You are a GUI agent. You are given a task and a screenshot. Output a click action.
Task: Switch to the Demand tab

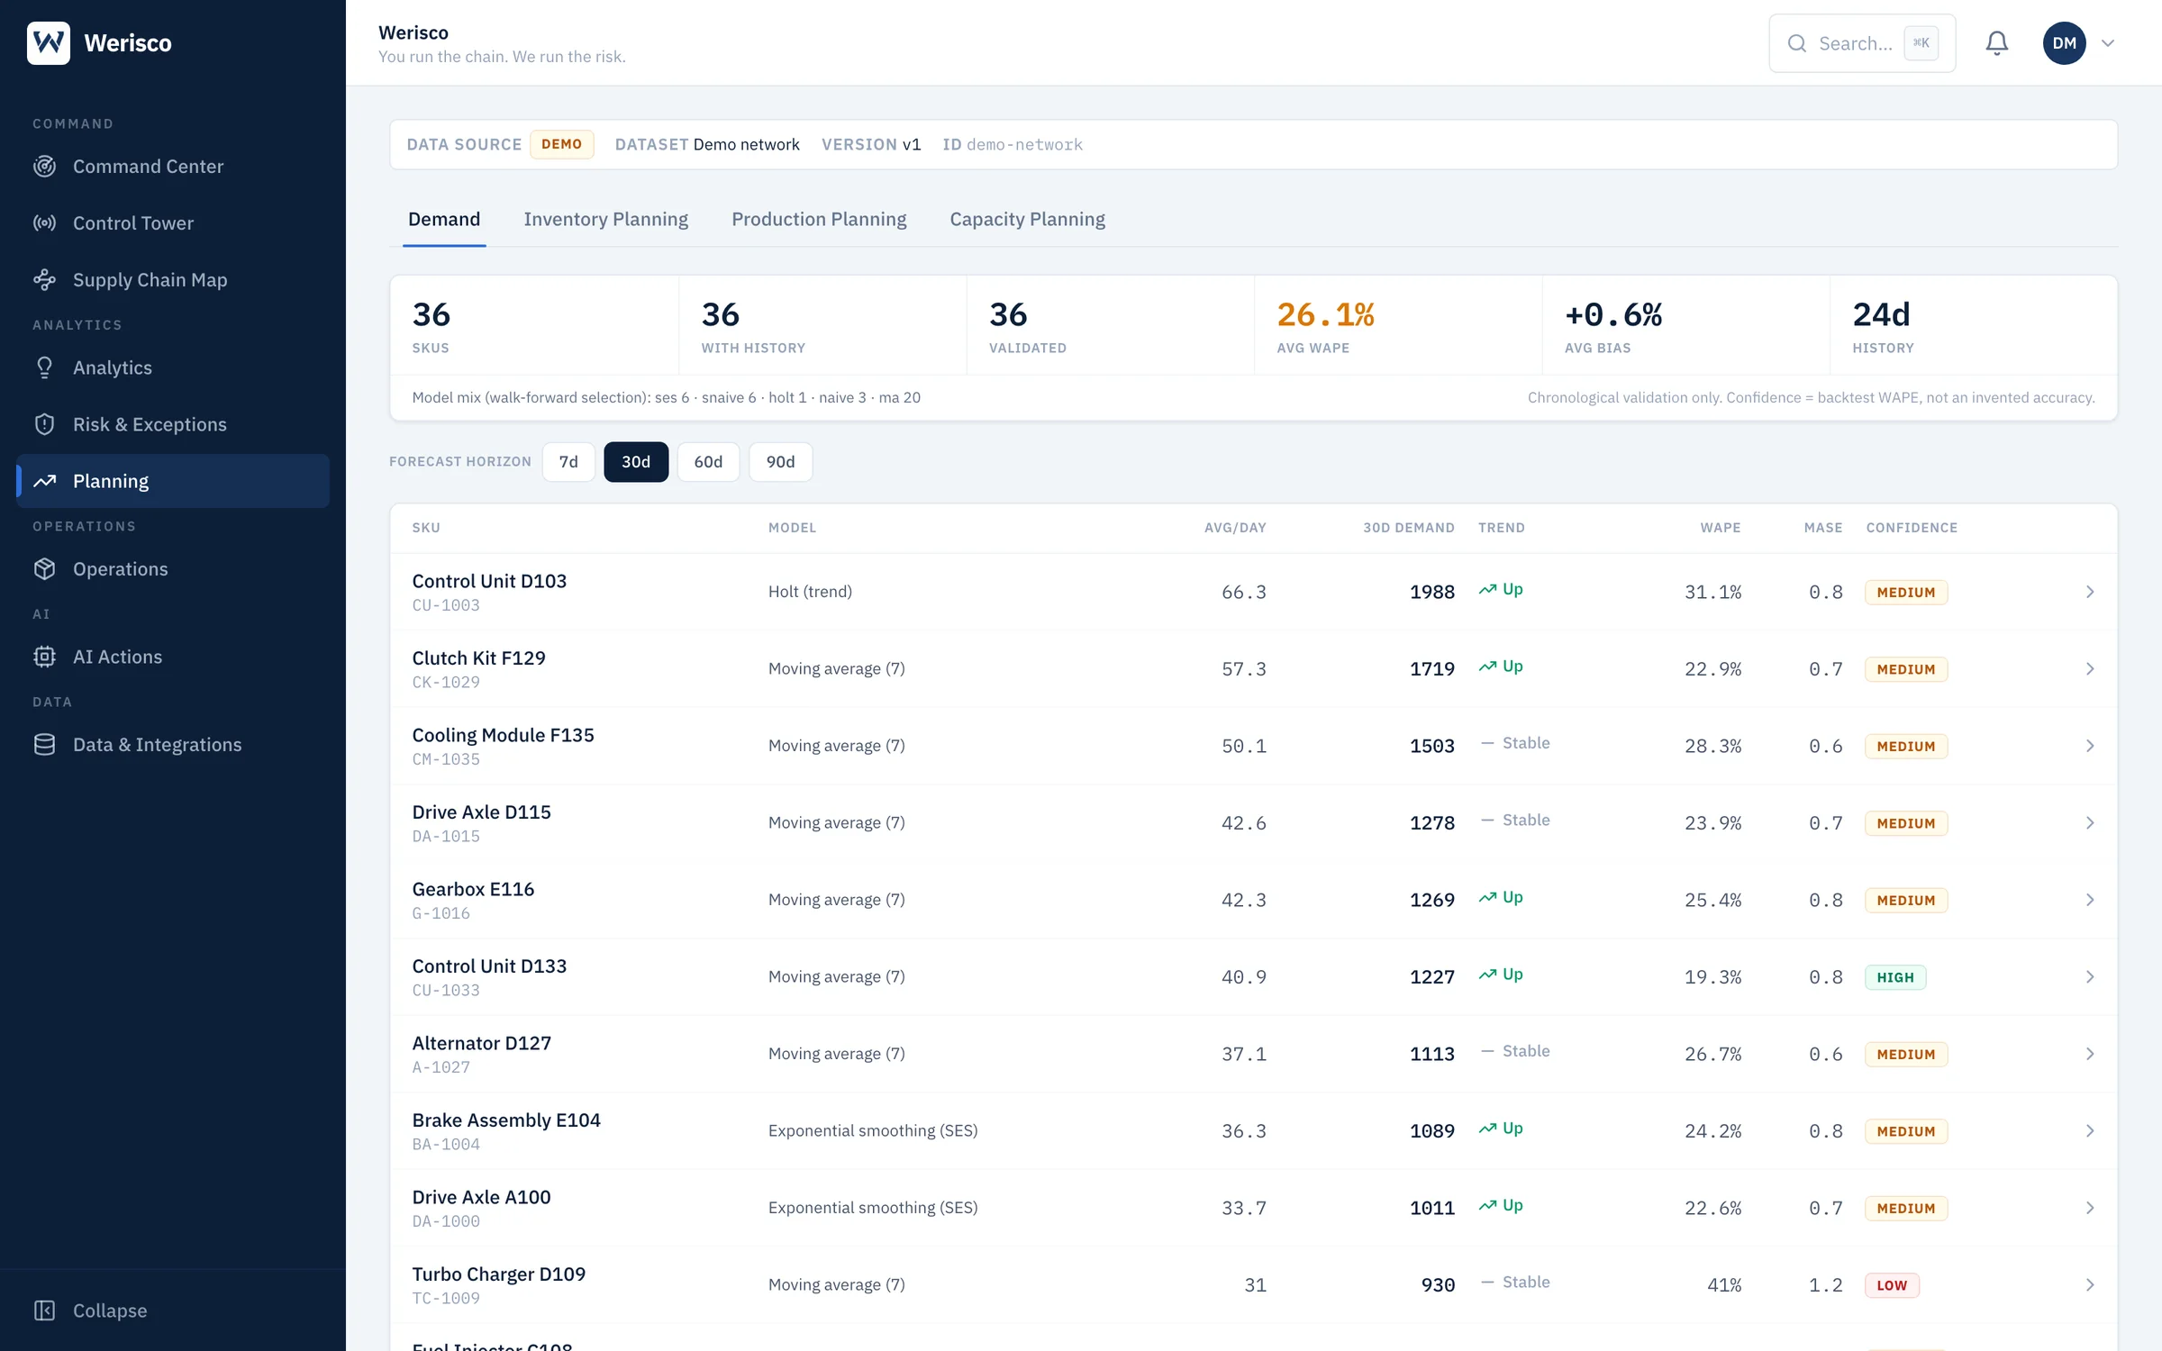[444, 219]
